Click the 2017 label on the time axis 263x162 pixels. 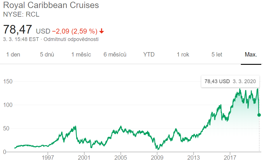pyautogui.click(x=230, y=157)
